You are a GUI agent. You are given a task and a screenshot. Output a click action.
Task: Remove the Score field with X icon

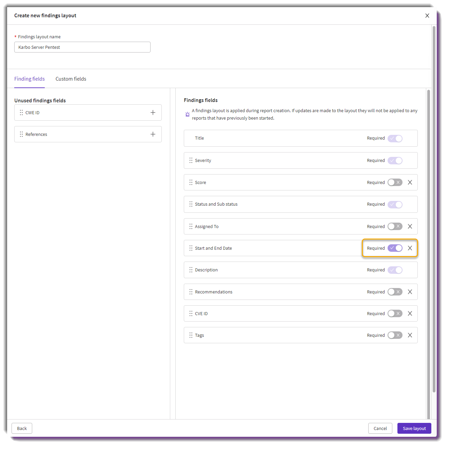click(410, 182)
